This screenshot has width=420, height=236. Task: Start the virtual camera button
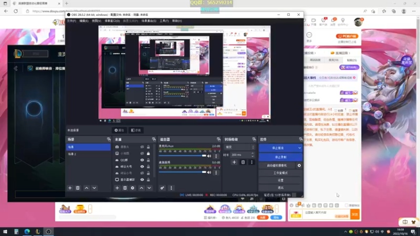point(277,166)
